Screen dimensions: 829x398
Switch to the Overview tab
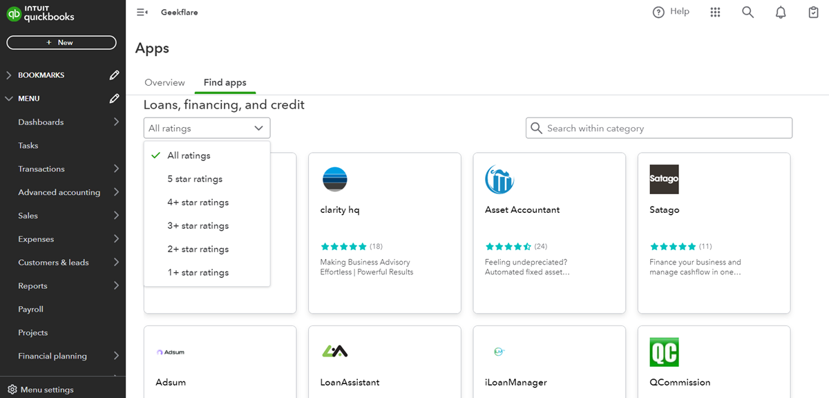click(164, 82)
